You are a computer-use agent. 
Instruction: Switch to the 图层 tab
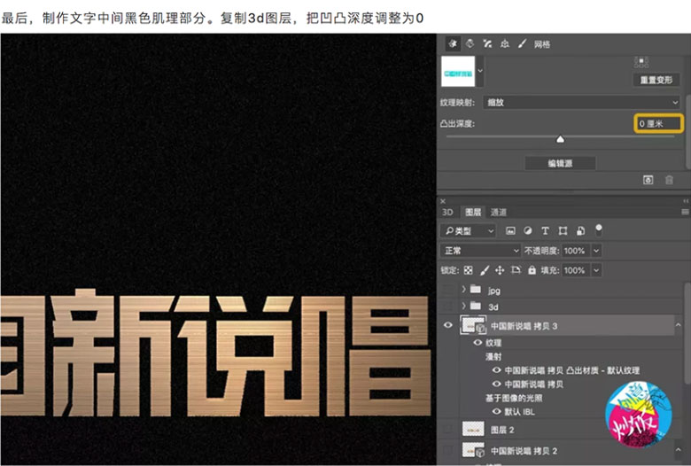473,212
